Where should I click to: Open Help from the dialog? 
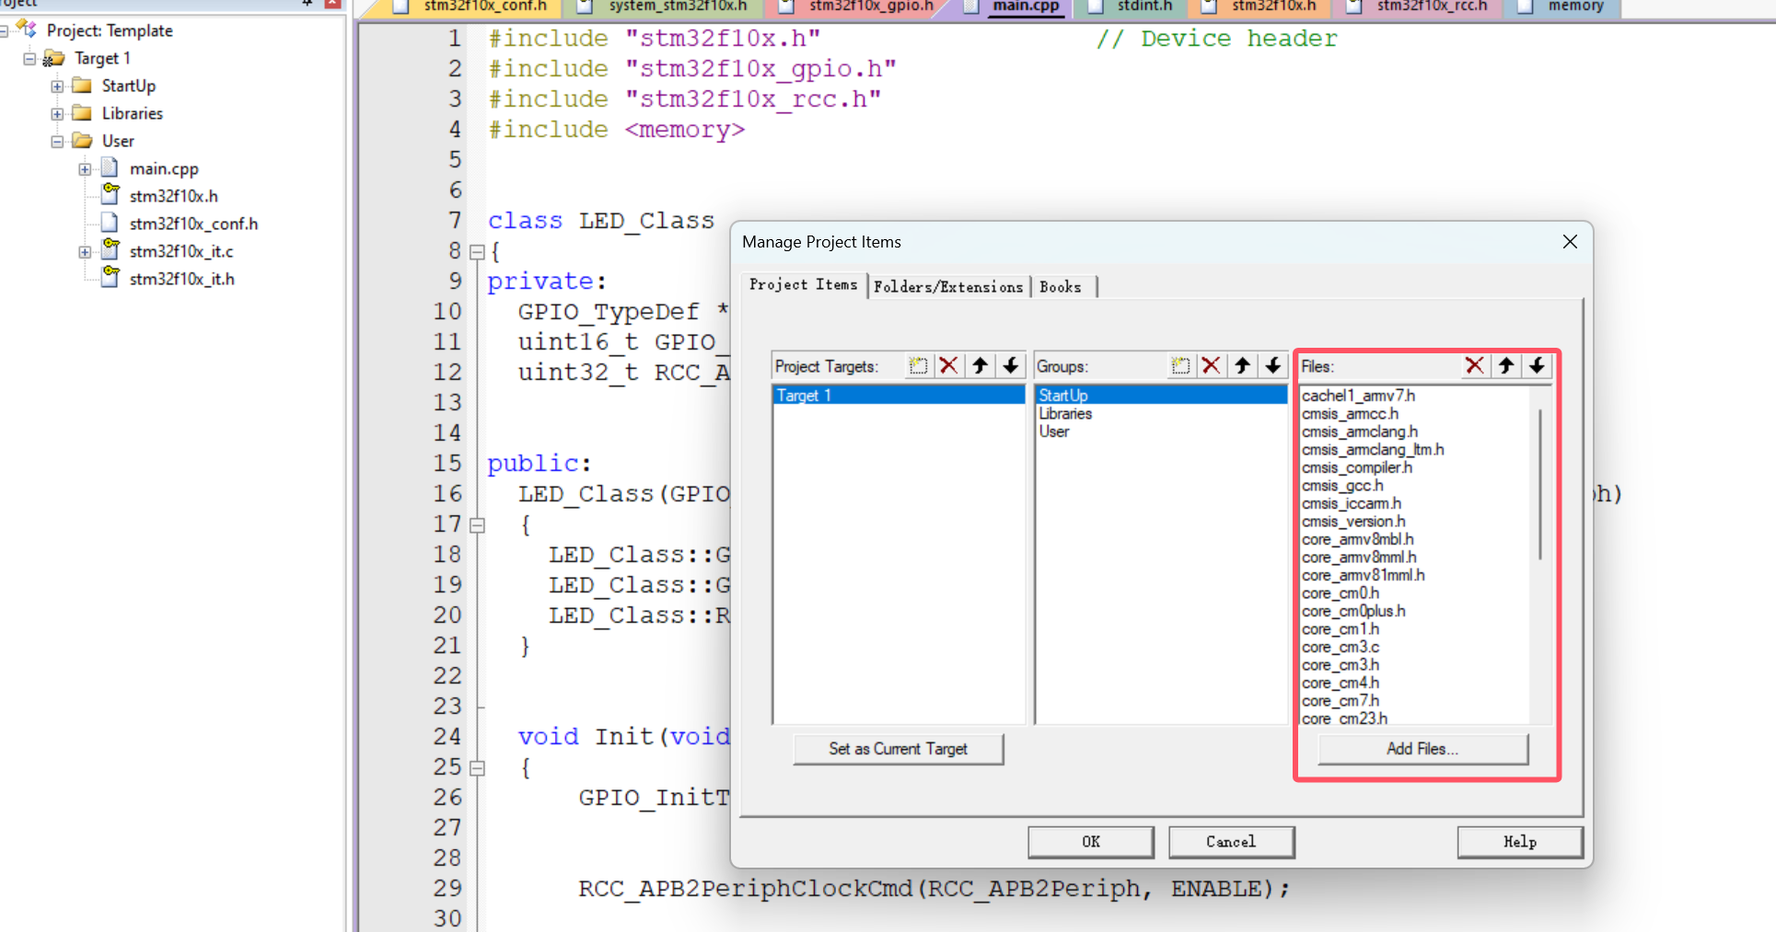click(1520, 842)
